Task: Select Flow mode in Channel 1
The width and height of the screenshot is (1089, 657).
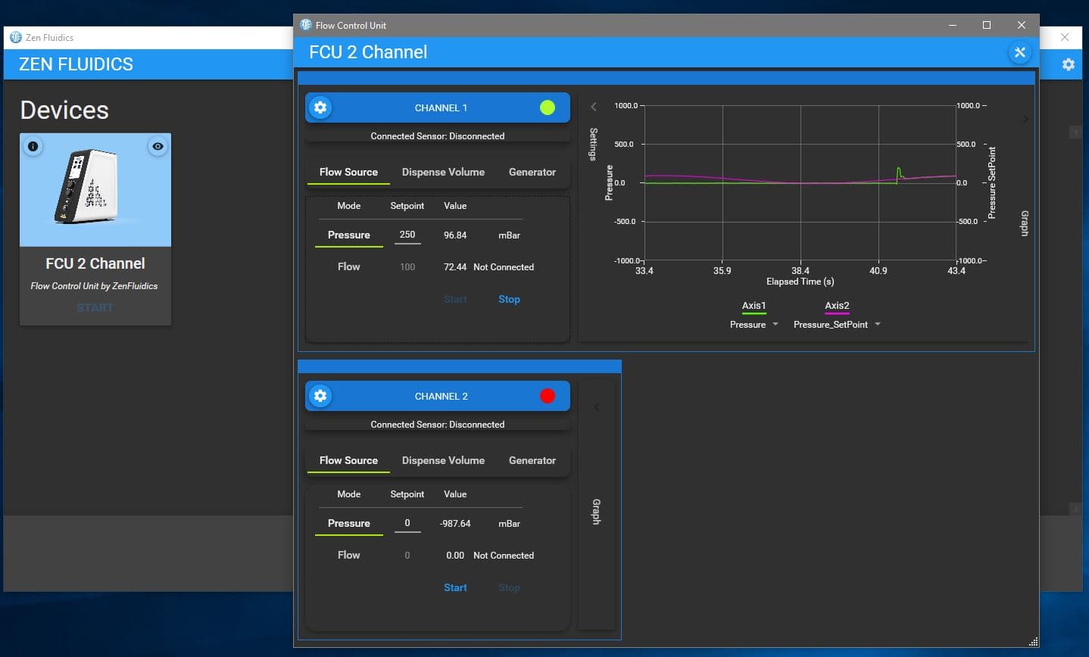Action: [349, 266]
